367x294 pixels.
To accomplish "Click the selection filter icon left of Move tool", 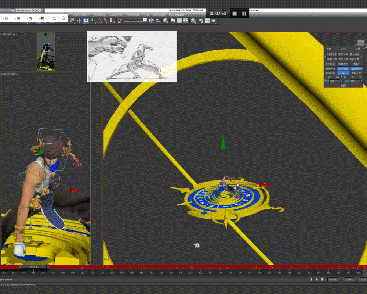I will tap(72, 21).
